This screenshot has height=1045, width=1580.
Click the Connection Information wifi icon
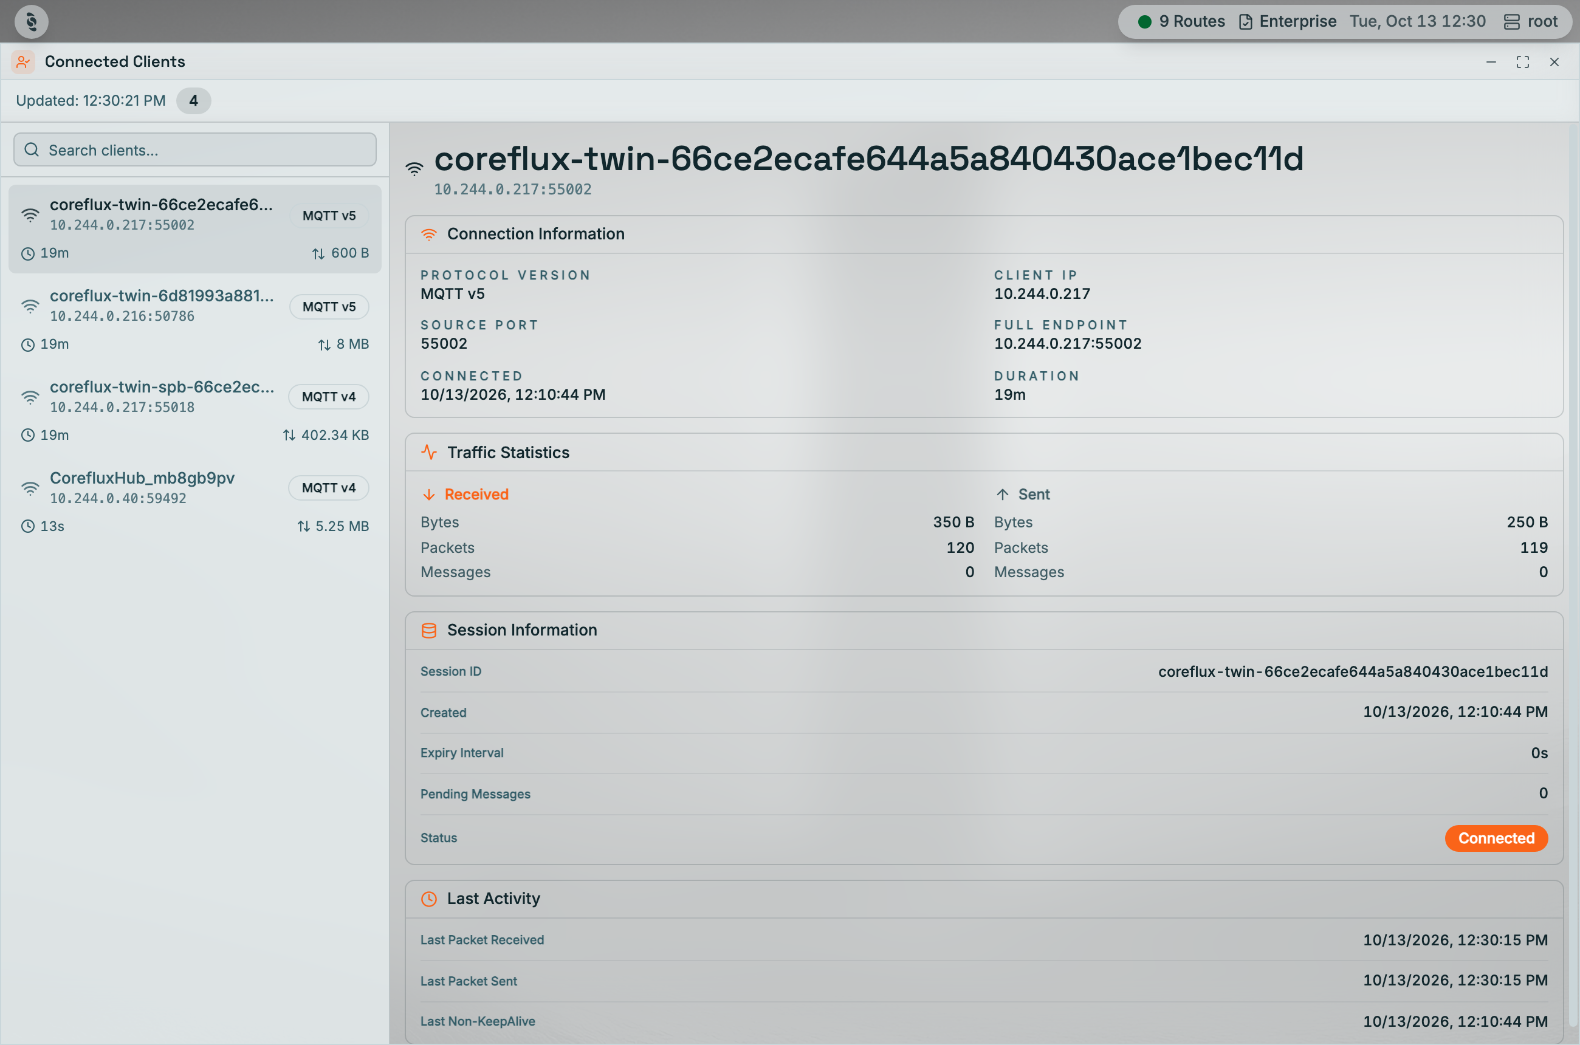428,235
